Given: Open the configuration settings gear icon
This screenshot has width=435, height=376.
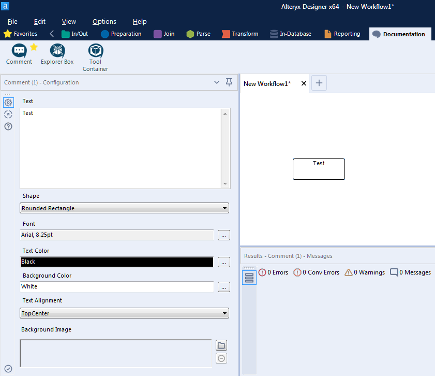Looking at the screenshot, I should tap(8, 102).
